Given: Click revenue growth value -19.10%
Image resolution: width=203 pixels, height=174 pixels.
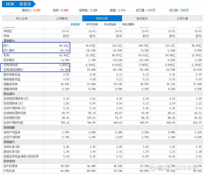Looking at the screenshot, I should tap(64, 50).
